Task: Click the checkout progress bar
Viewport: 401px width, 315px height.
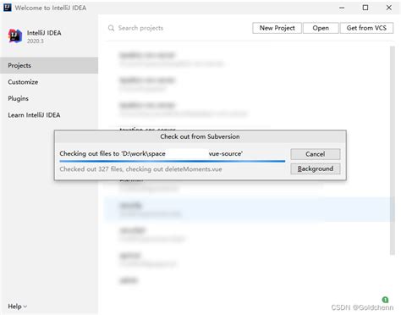Action: tap(173, 161)
